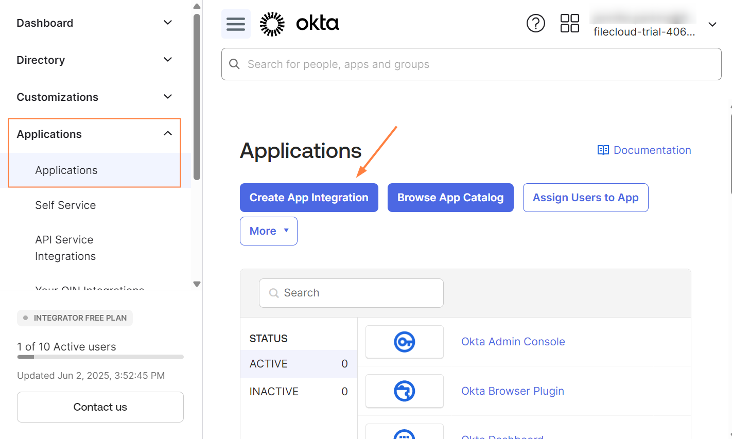Click Browse App Catalog button
The image size is (732, 439).
click(x=450, y=198)
